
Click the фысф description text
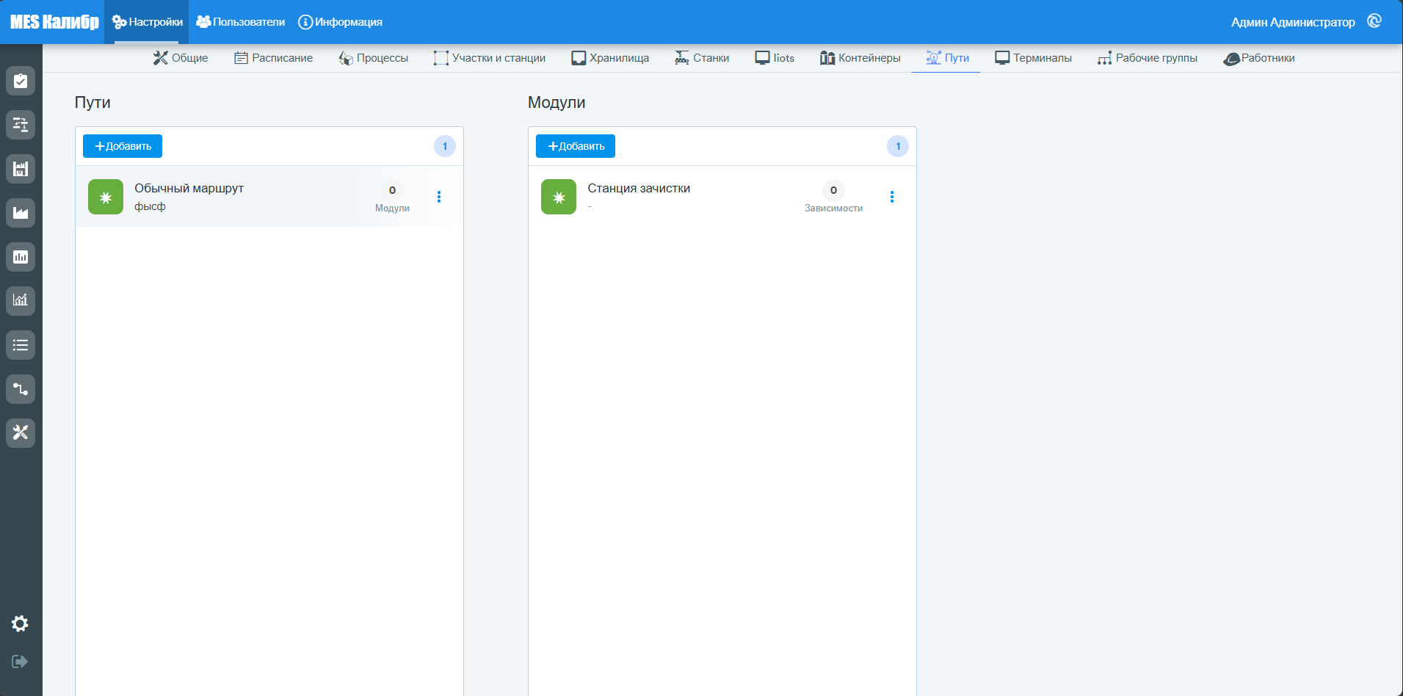[150, 206]
